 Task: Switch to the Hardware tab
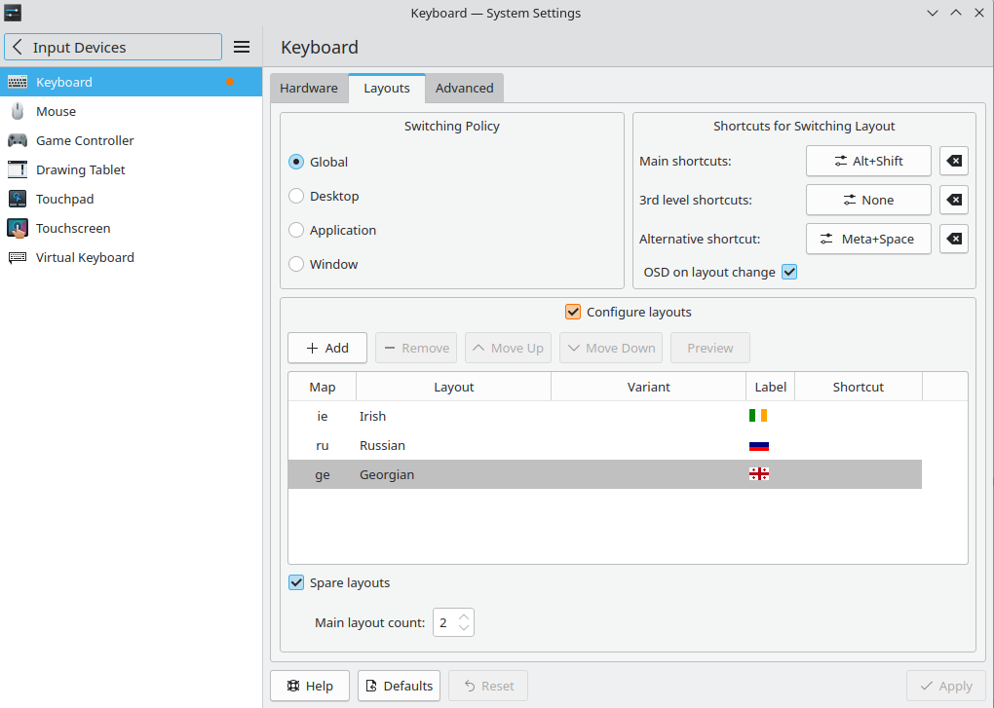[309, 88]
